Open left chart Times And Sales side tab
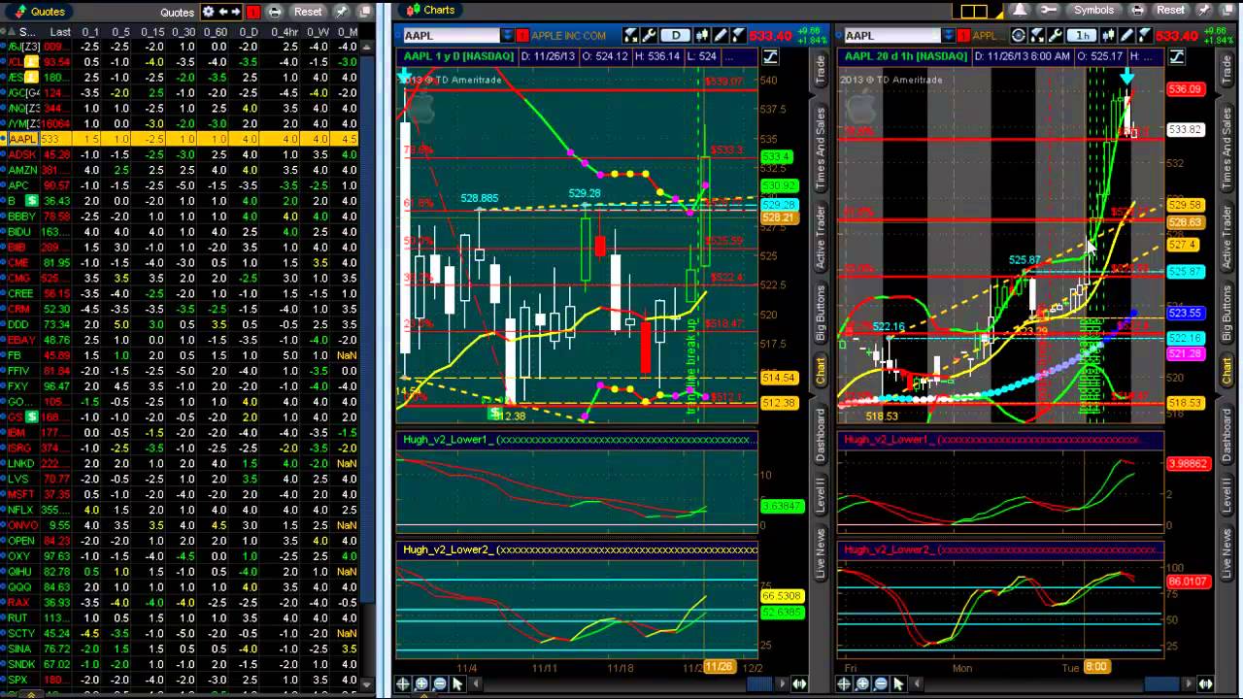This screenshot has height=699, width=1243. point(821,147)
